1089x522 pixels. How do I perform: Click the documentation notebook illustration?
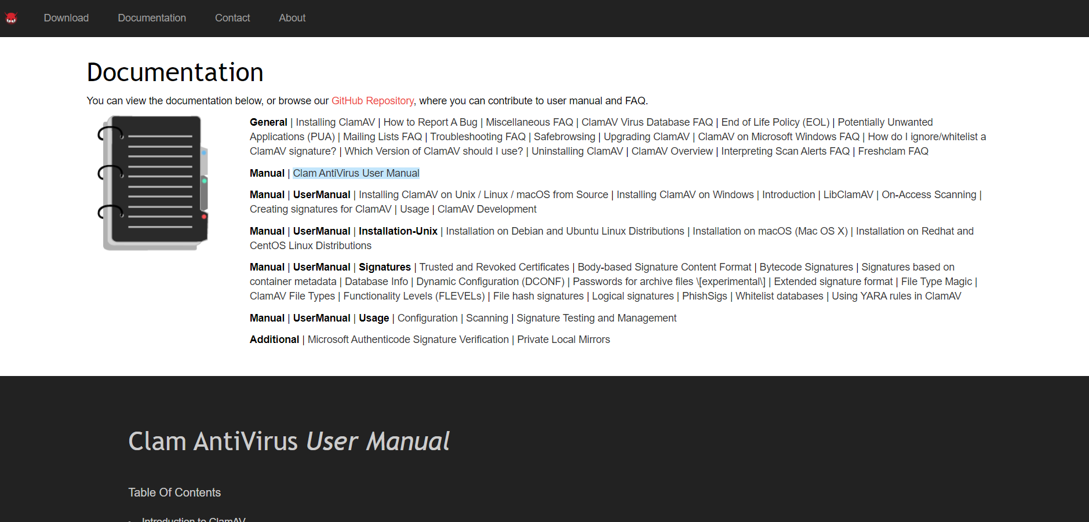pos(154,182)
